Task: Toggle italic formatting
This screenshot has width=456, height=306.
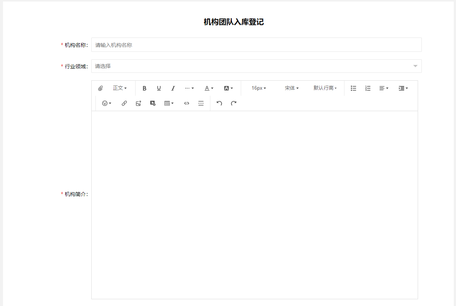Action: (173, 88)
